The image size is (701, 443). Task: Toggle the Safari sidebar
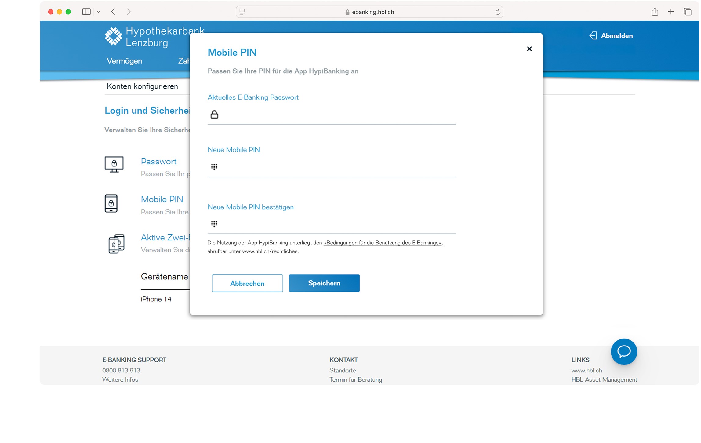click(x=86, y=12)
